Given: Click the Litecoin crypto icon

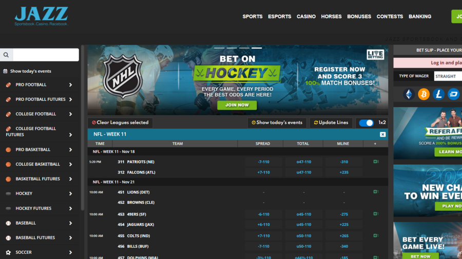Looking at the screenshot, I should click(438, 94).
